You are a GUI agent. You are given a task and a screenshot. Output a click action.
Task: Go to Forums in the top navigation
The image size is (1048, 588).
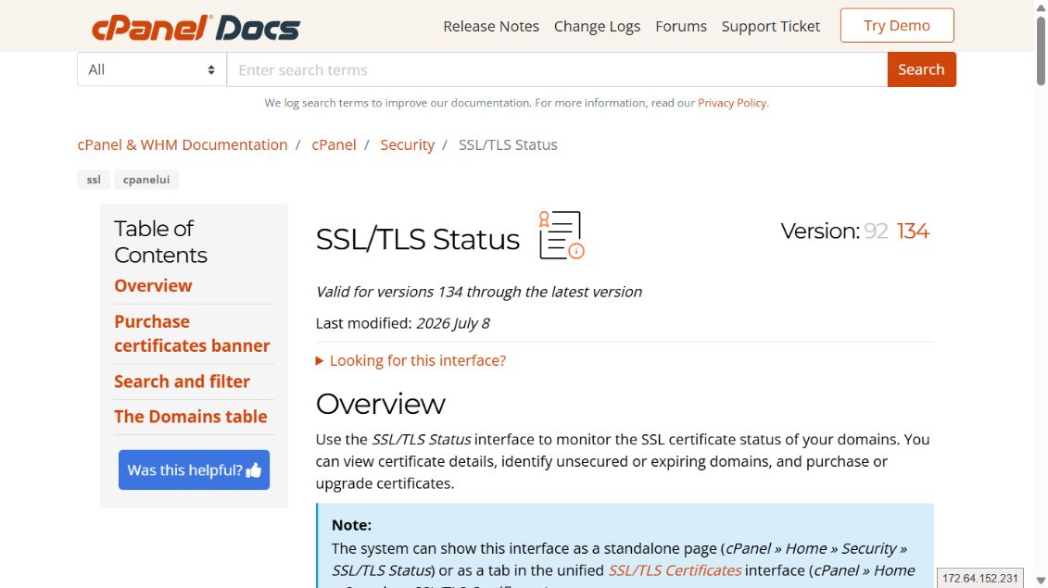click(x=680, y=26)
